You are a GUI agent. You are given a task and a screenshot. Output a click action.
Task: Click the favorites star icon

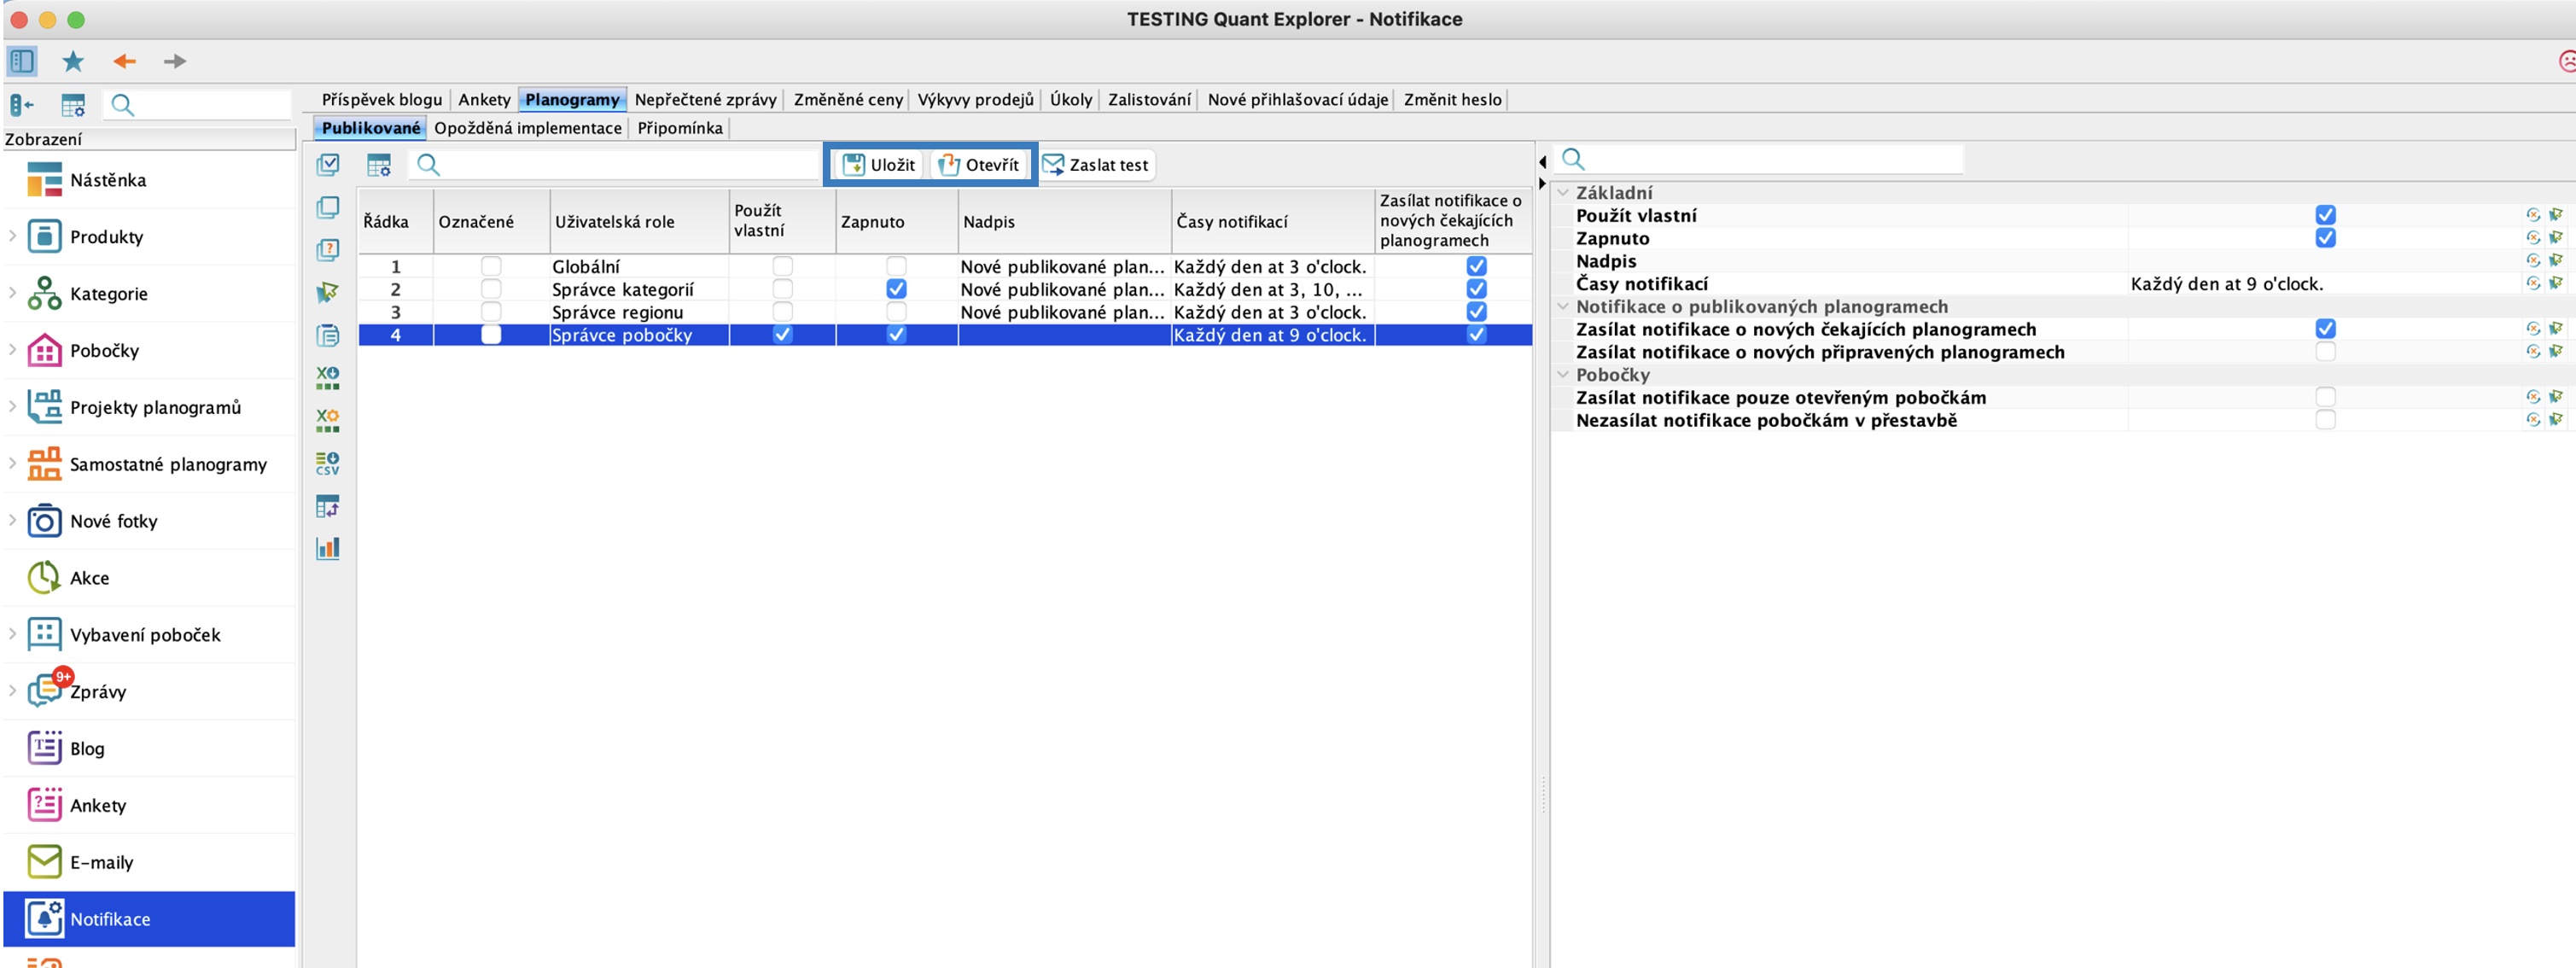click(x=73, y=61)
